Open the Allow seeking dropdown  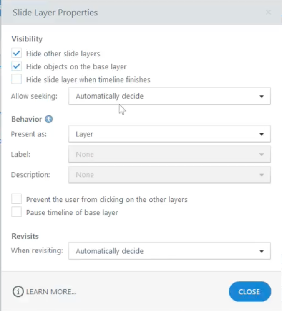click(x=169, y=96)
